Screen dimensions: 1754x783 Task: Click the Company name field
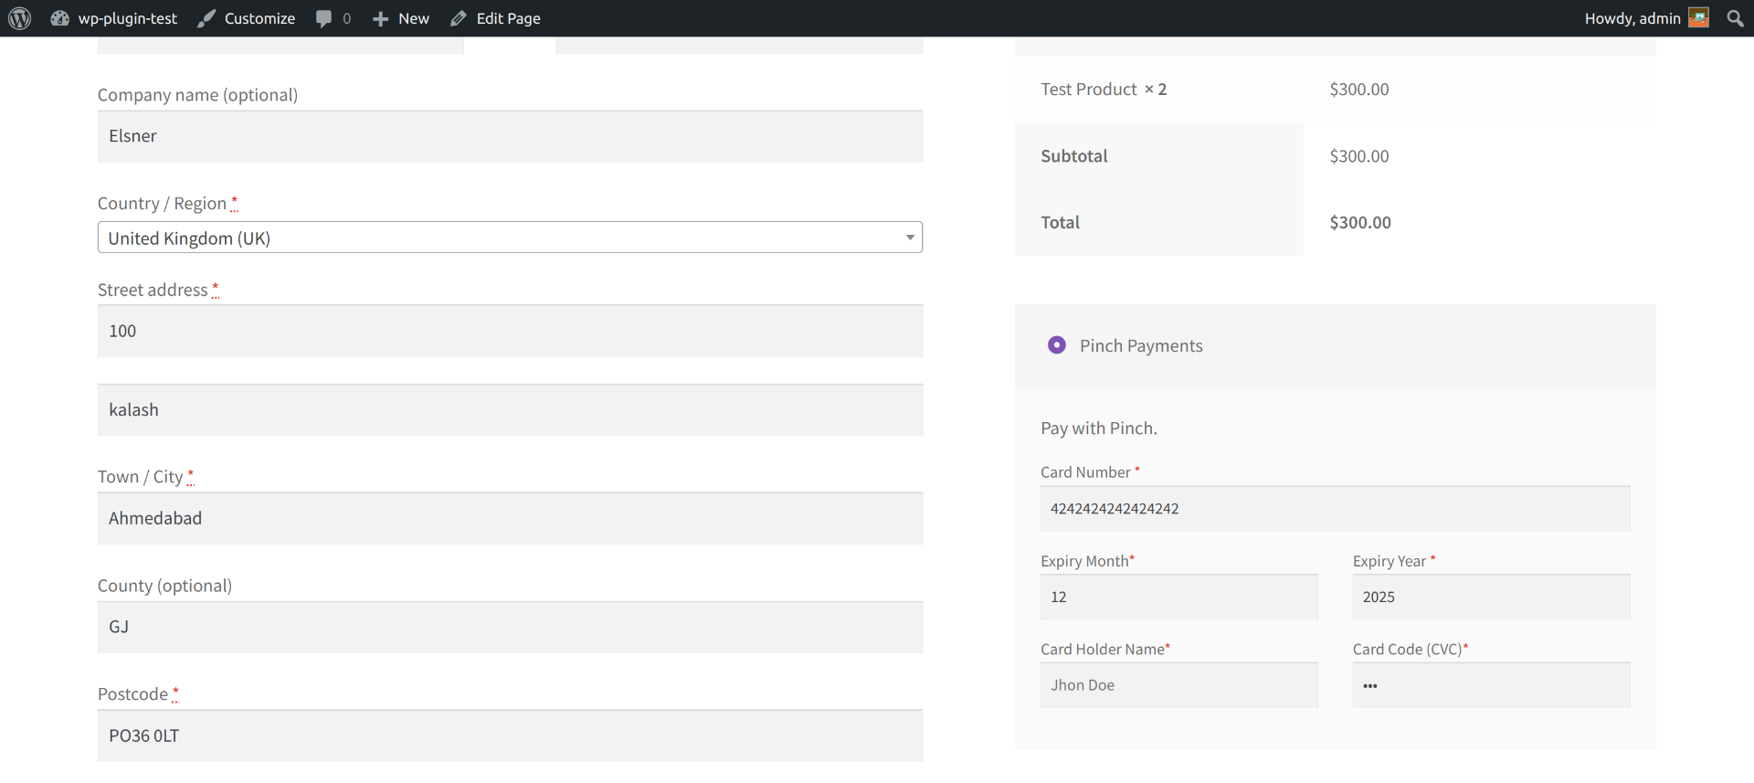tap(510, 137)
